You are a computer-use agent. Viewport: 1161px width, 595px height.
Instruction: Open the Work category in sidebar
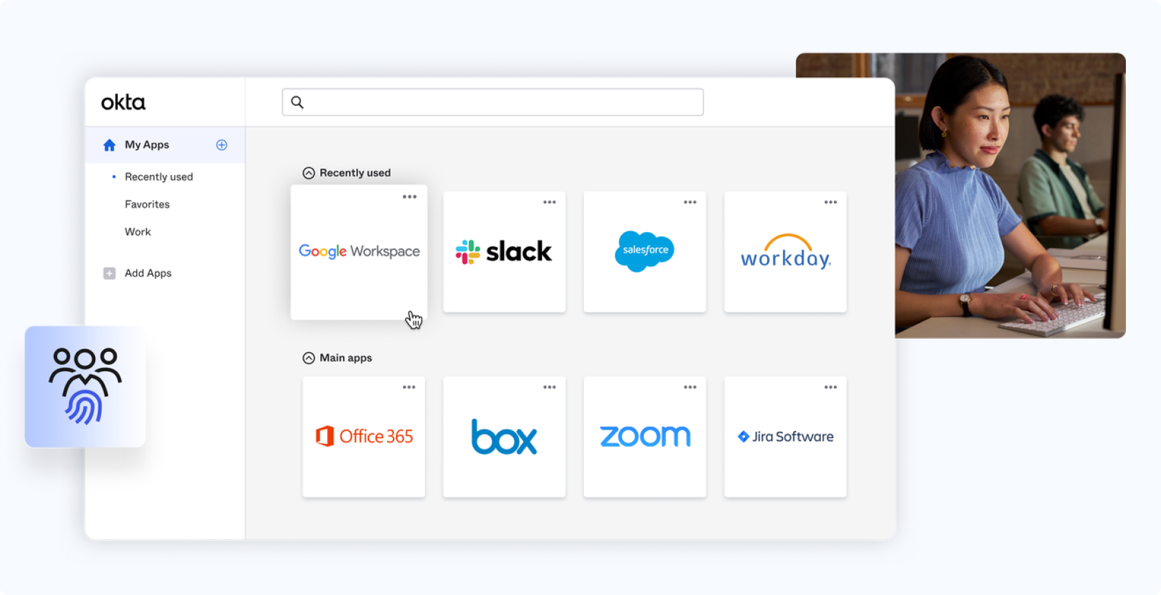(x=138, y=232)
